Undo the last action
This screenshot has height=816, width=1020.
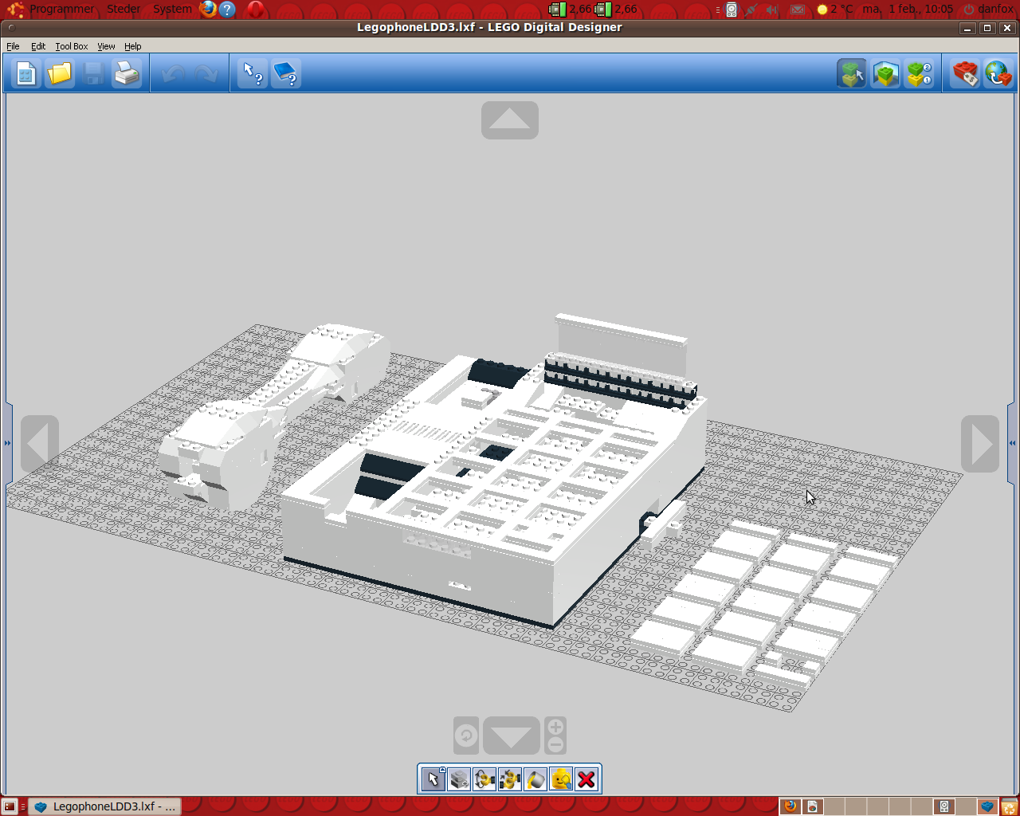(173, 74)
